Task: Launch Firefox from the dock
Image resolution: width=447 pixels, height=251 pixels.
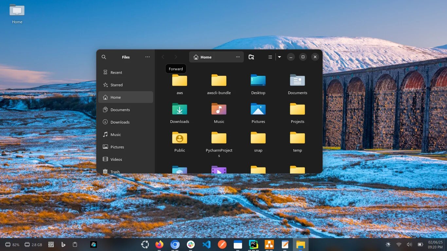Action: tap(159, 244)
